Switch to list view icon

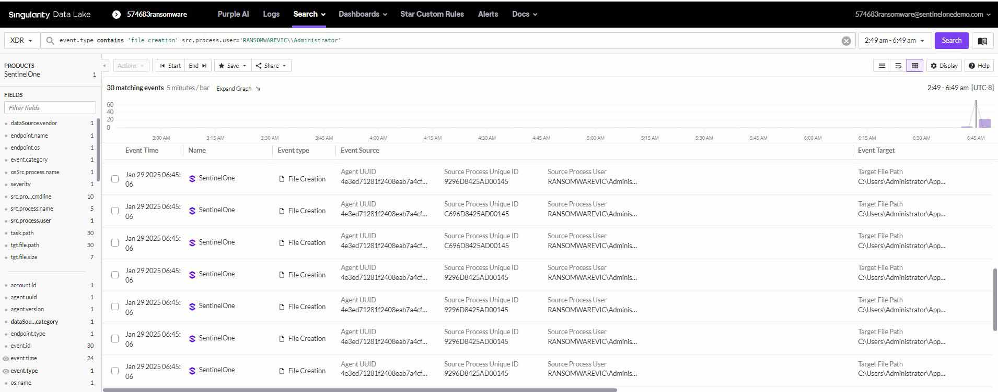pyautogui.click(x=882, y=66)
